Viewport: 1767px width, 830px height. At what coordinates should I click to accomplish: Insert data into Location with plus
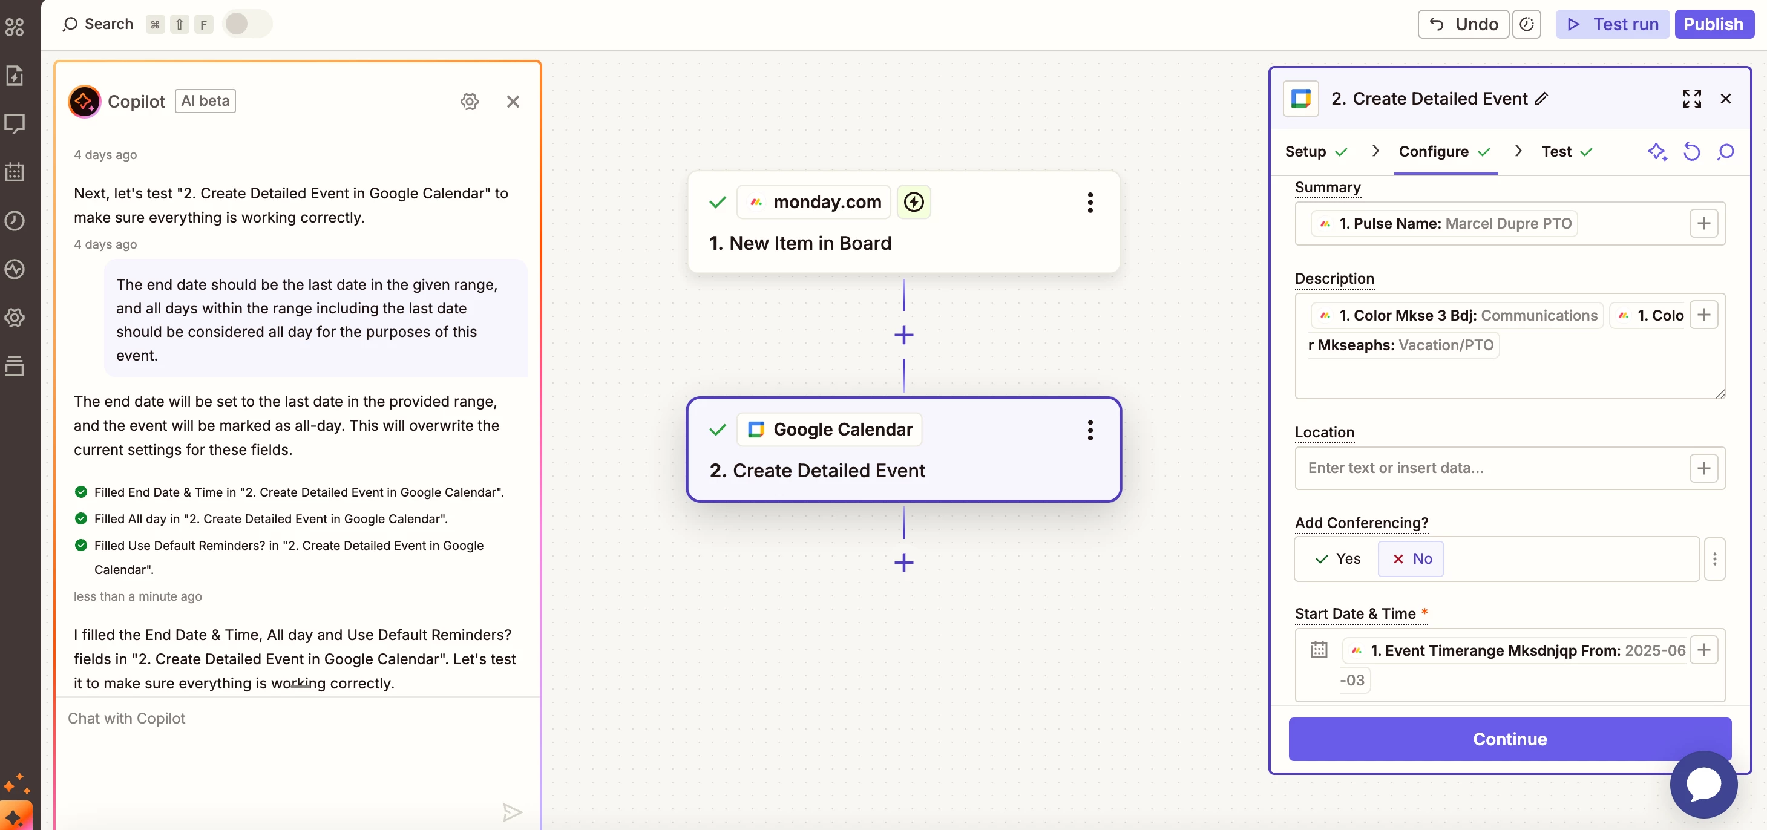[1704, 468]
